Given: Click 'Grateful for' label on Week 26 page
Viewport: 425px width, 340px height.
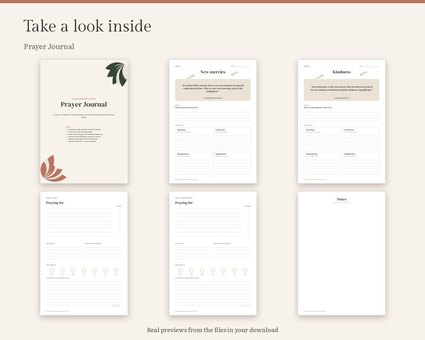Looking at the screenshot, I should [50, 243].
